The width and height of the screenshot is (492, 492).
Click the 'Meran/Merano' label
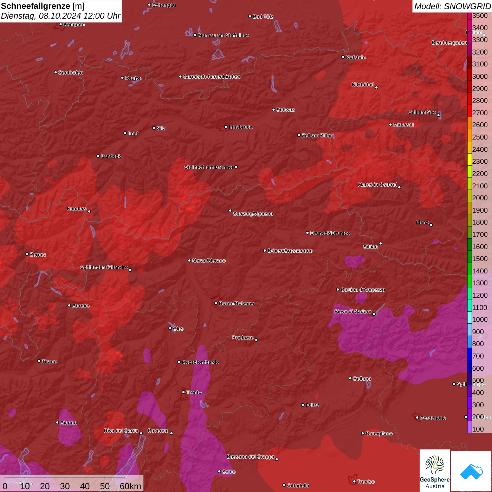pyautogui.click(x=209, y=260)
